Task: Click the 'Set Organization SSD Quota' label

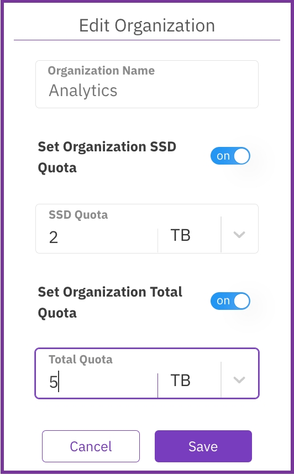Action: (107, 157)
